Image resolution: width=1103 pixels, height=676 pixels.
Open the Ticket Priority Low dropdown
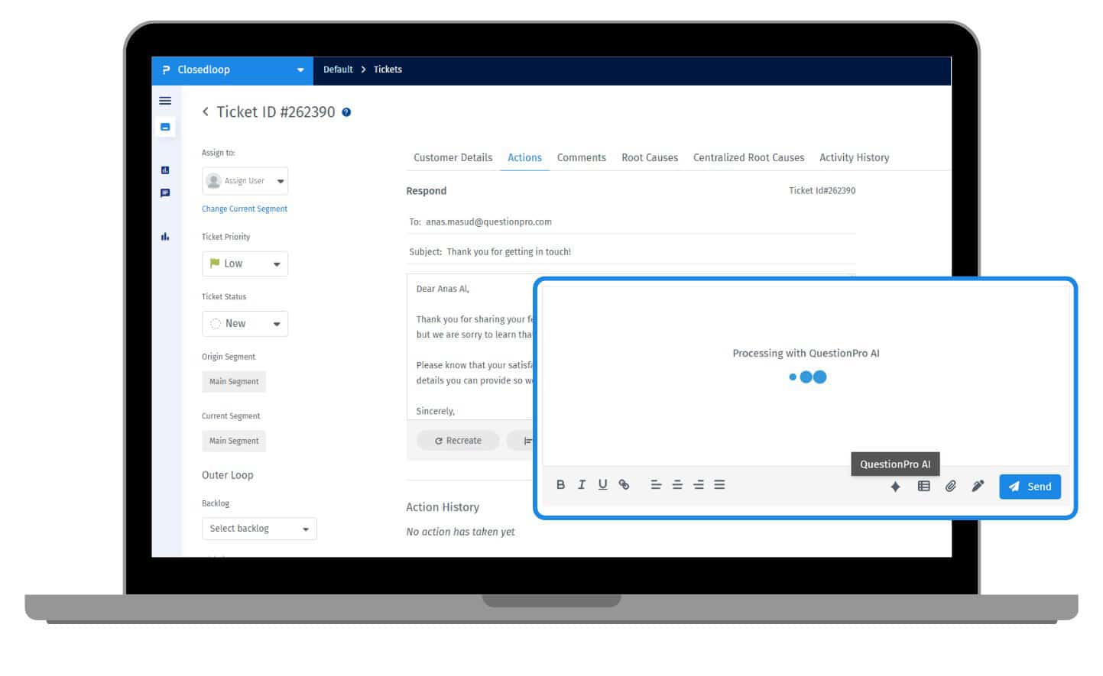pyautogui.click(x=245, y=264)
